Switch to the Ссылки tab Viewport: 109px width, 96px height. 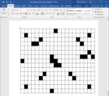tap(36, 6)
